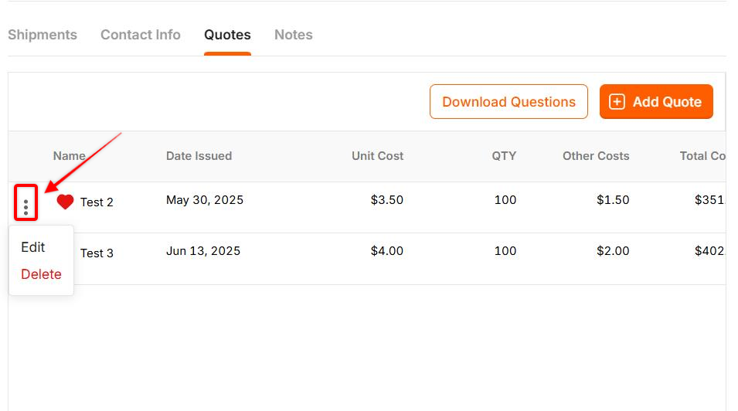The image size is (738, 411).
Task: Switch to the Shipments tab
Action: (43, 35)
